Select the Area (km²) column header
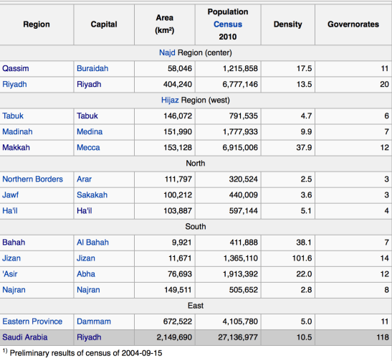The image size is (392, 361). [x=165, y=24]
